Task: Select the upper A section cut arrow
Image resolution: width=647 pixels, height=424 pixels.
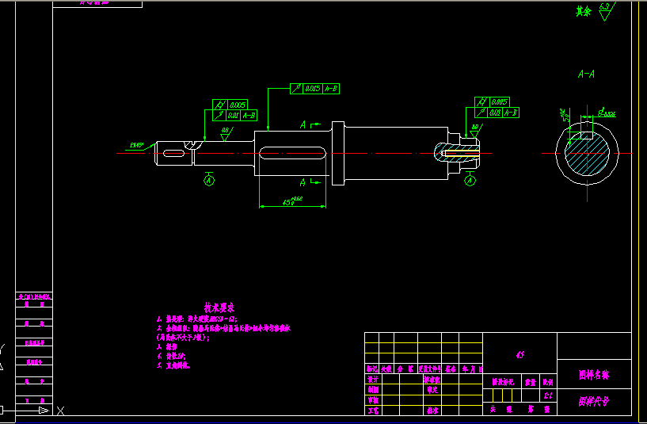Action: point(312,124)
